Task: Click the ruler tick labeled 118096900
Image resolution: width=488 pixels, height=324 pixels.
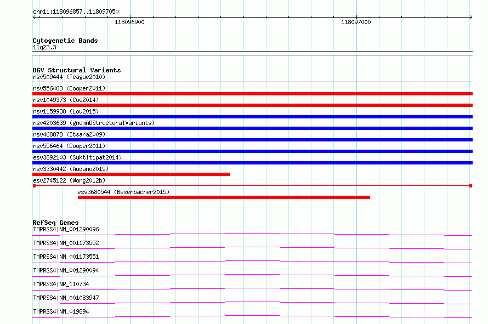Action: pyautogui.click(x=129, y=22)
